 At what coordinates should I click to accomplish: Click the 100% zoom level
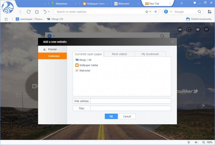[x=209, y=142]
